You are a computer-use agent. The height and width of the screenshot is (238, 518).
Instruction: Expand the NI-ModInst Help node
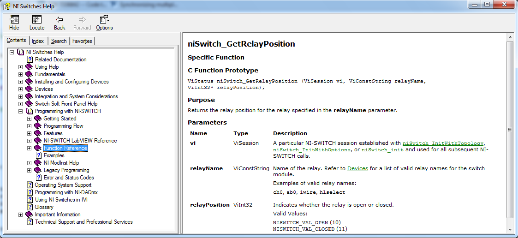tap(29, 163)
